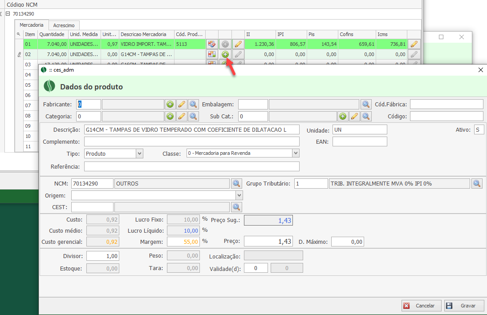Click the II value 1.230,36 cell
The width and height of the screenshot is (487, 315).
coord(260,44)
